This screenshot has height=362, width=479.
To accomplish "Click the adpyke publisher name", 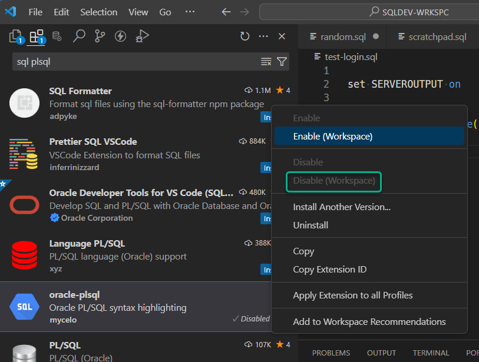I will point(63,117).
